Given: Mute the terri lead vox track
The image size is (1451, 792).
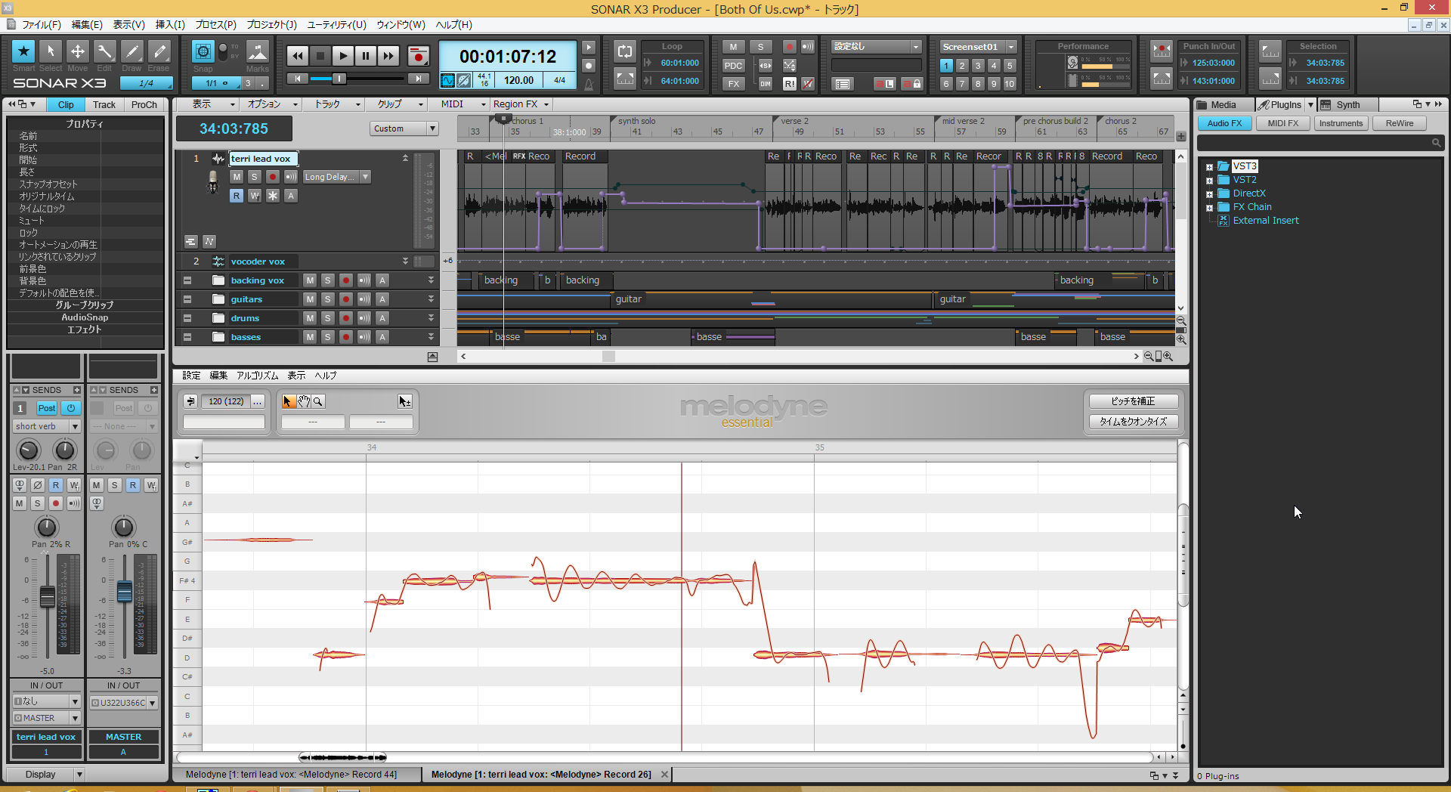Looking at the screenshot, I should click(237, 177).
